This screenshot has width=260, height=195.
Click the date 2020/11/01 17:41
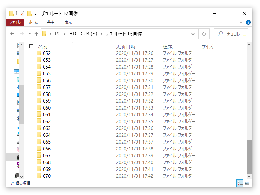click(135, 169)
